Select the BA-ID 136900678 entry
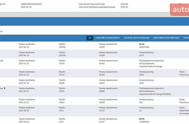The width and height of the screenshot is (189, 124). point(144,122)
